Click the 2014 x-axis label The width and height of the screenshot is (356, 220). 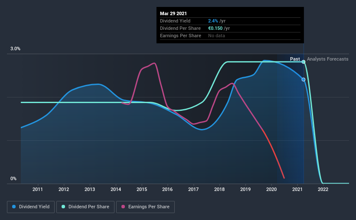pyautogui.click(x=116, y=189)
